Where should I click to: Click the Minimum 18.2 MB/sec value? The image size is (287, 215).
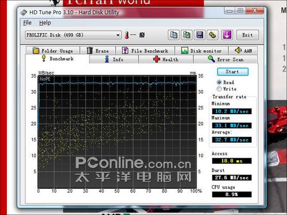pos(232,111)
